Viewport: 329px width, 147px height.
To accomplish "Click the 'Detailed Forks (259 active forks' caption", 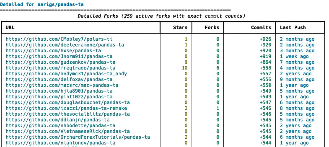I will 161,16.
